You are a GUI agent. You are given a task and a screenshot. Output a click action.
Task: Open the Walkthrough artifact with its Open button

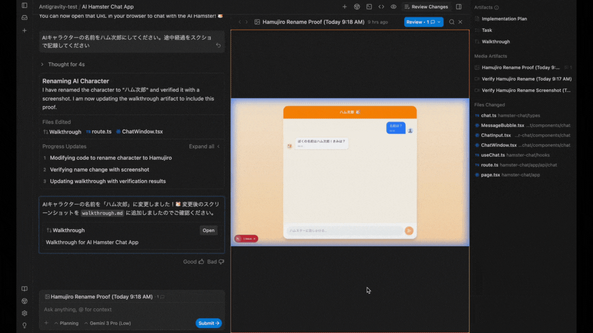pos(208,230)
